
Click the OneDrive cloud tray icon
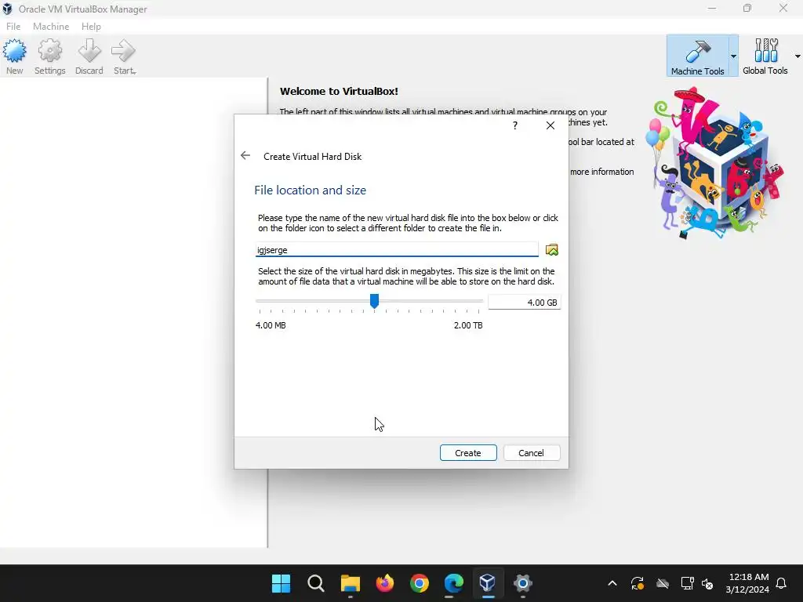click(x=662, y=583)
